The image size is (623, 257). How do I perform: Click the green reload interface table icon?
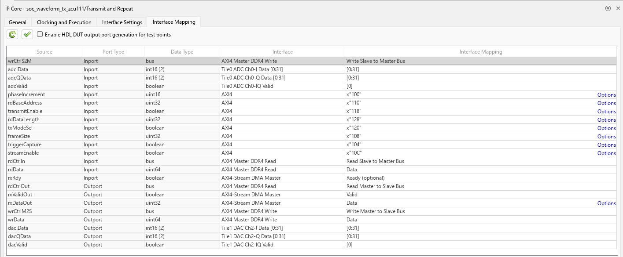[x=12, y=34]
